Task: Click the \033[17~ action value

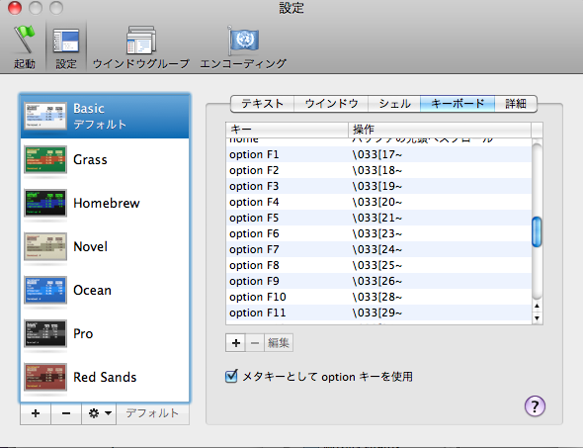Action: tap(377, 154)
